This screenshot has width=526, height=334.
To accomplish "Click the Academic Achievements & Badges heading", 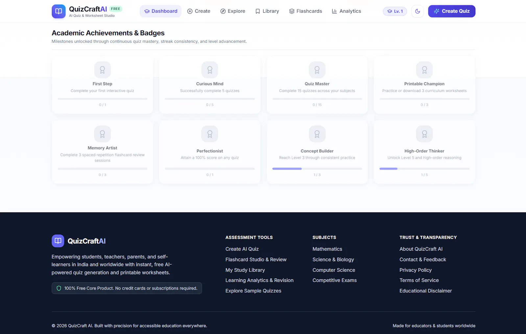I will coord(108,33).
